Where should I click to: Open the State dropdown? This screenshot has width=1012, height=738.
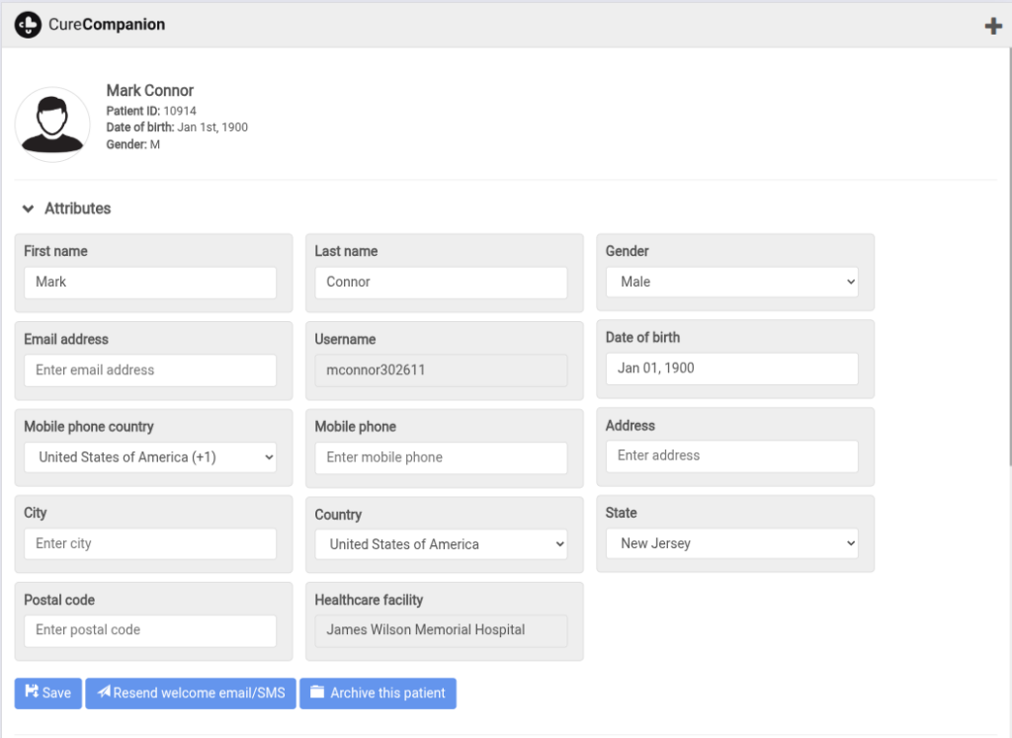click(731, 543)
